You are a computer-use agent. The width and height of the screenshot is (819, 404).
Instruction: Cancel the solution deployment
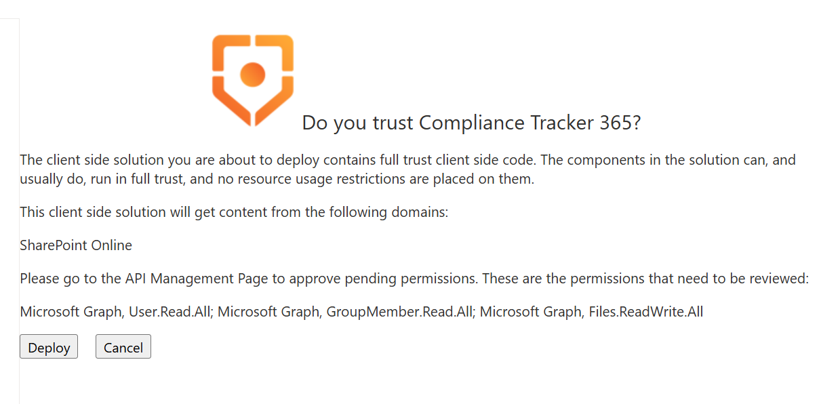(x=123, y=348)
